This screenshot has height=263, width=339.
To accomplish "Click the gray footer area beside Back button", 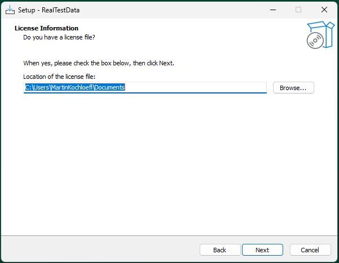I will coord(99,249).
